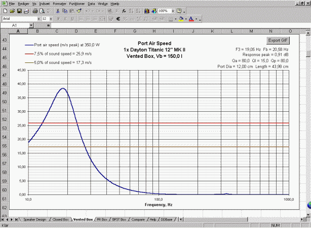The image size is (311, 228).
Task: Select column header D
Action: tap(76, 31)
